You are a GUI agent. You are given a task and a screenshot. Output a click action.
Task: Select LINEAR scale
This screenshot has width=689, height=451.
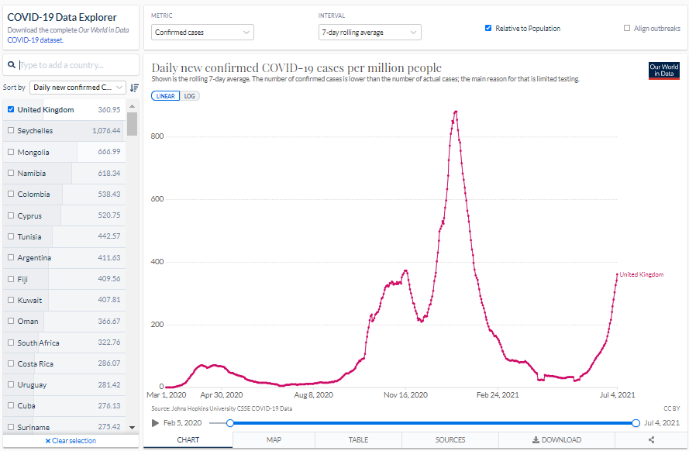coord(166,96)
